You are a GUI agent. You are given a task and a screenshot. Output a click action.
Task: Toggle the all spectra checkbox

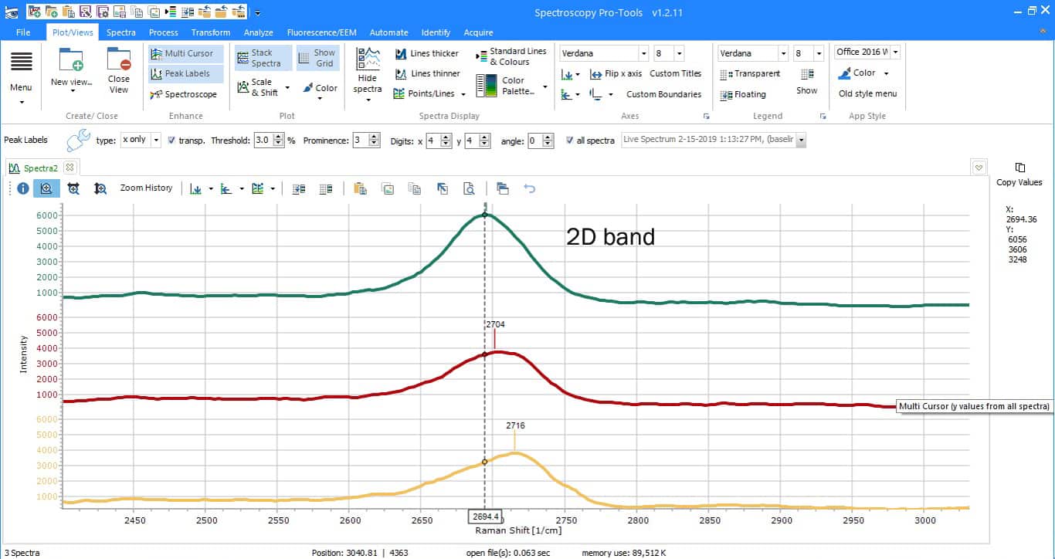pos(569,141)
